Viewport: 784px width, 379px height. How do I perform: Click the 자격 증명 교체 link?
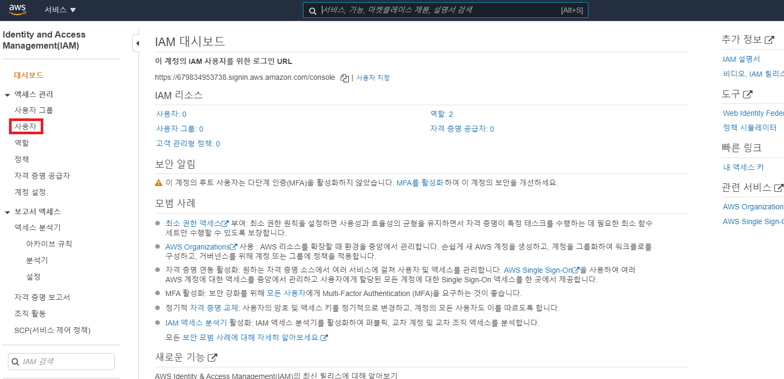[215, 308]
